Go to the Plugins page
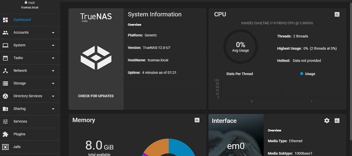This screenshot has width=352, height=156. 30,134
